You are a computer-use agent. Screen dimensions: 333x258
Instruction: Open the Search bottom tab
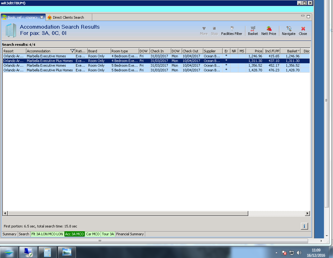(24, 234)
